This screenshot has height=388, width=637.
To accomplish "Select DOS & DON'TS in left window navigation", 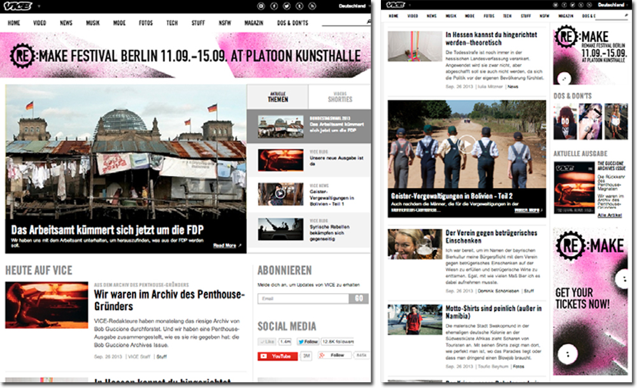I will coord(292,23).
